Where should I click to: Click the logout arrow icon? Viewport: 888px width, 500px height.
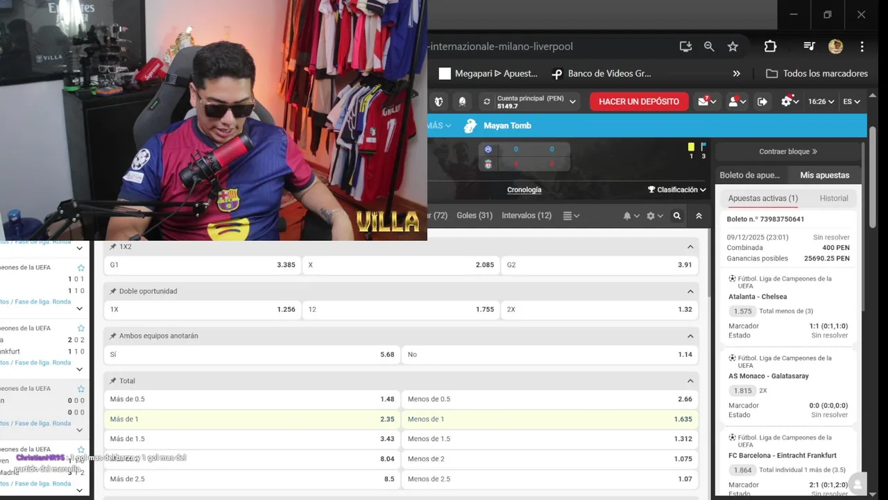click(762, 101)
